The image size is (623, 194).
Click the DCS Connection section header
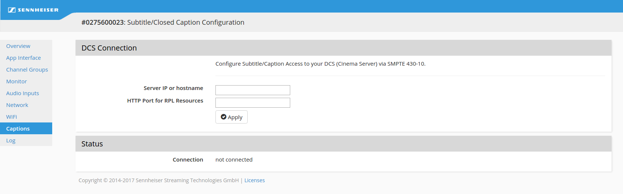[109, 48]
